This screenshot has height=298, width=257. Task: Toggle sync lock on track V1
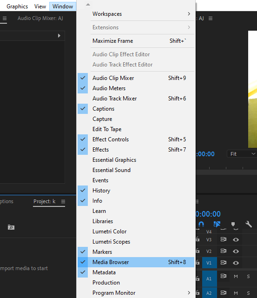[x=224, y=263]
